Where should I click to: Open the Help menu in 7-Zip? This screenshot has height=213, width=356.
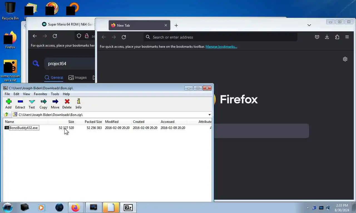(66, 94)
